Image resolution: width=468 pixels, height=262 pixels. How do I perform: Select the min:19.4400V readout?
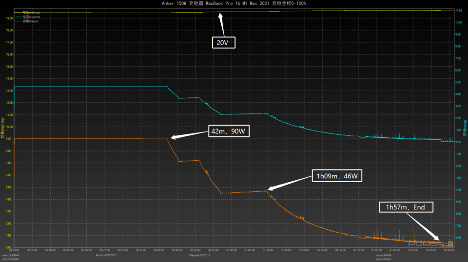click(x=11, y=259)
